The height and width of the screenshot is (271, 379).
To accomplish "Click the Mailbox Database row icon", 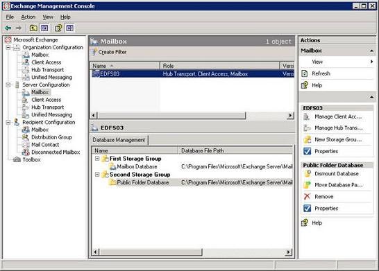I will pyautogui.click(x=112, y=166).
